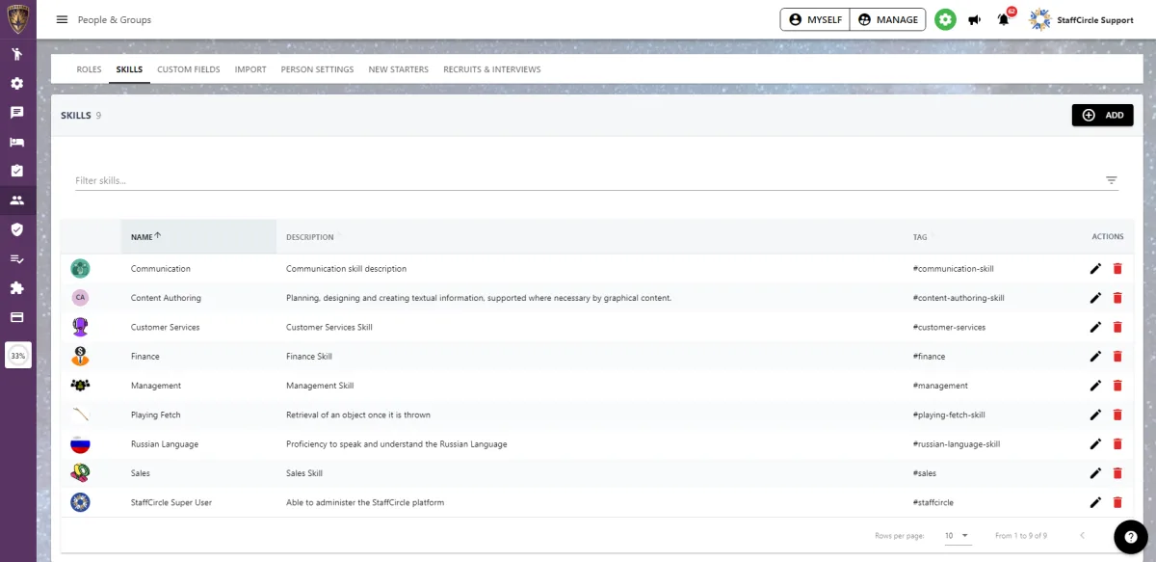Delete the Management skill
The image size is (1156, 562).
point(1117,386)
